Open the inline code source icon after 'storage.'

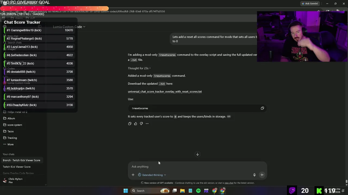(x=229, y=116)
